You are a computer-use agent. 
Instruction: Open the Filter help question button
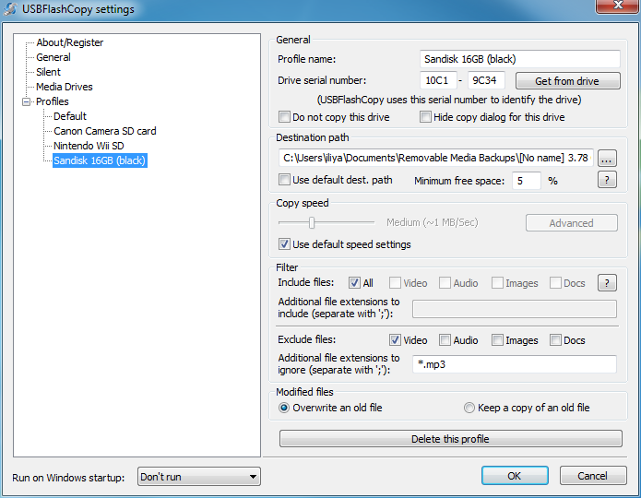click(607, 283)
